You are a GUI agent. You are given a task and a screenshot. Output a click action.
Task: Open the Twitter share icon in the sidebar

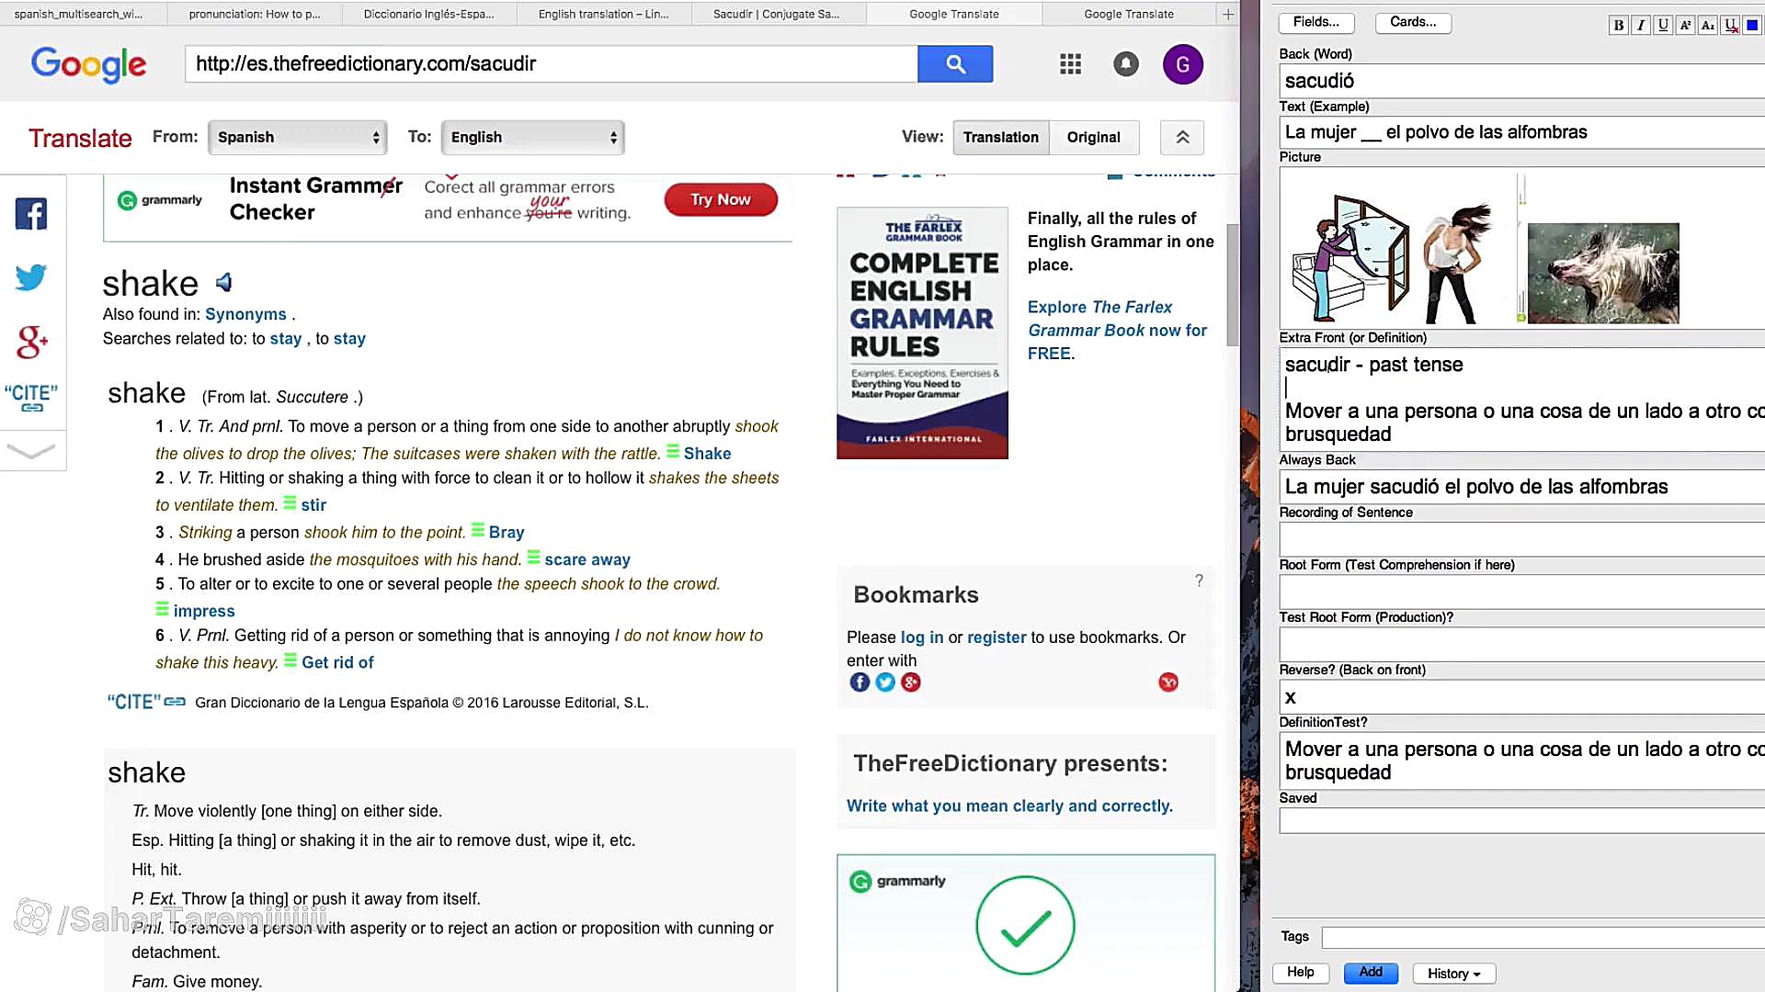pyautogui.click(x=31, y=276)
